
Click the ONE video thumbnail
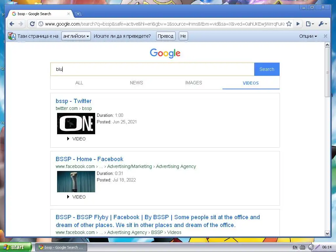[x=76, y=123]
